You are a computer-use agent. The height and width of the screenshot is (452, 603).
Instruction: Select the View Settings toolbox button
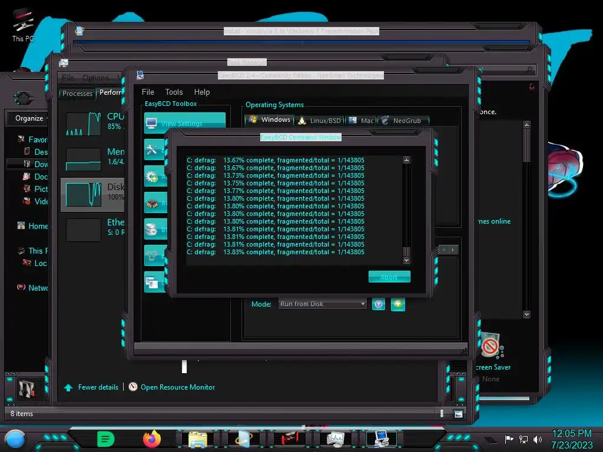coord(184,123)
